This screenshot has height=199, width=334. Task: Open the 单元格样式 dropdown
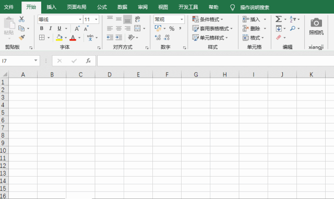coord(210,38)
